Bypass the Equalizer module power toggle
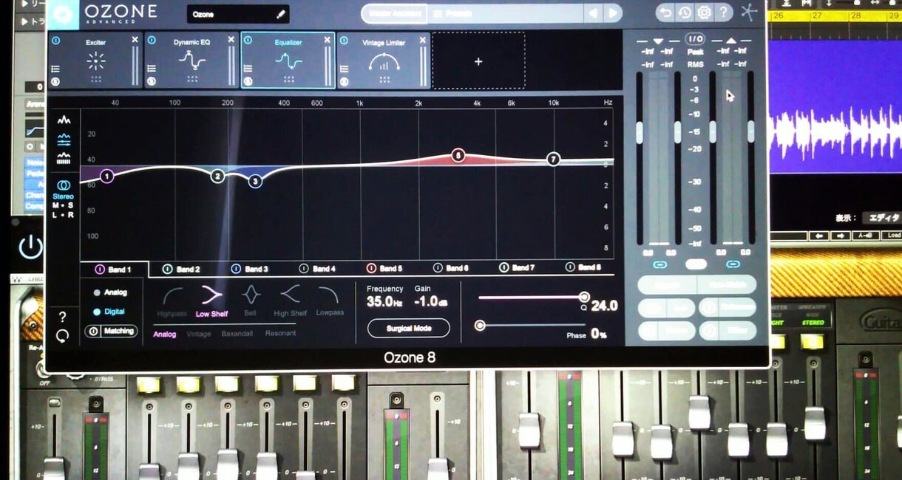The height and width of the screenshot is (480, 902). coord(248,41)
